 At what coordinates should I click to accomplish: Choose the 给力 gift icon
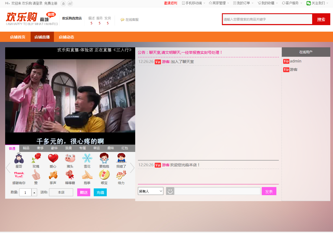[x=121, y=175]
